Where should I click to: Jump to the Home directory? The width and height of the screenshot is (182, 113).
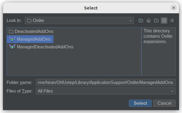click(149, 20)
